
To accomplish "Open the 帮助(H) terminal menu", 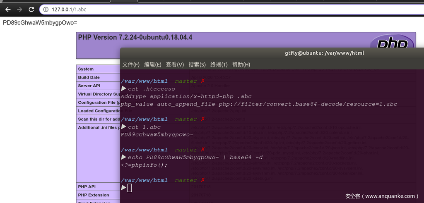I will [241, 64].
